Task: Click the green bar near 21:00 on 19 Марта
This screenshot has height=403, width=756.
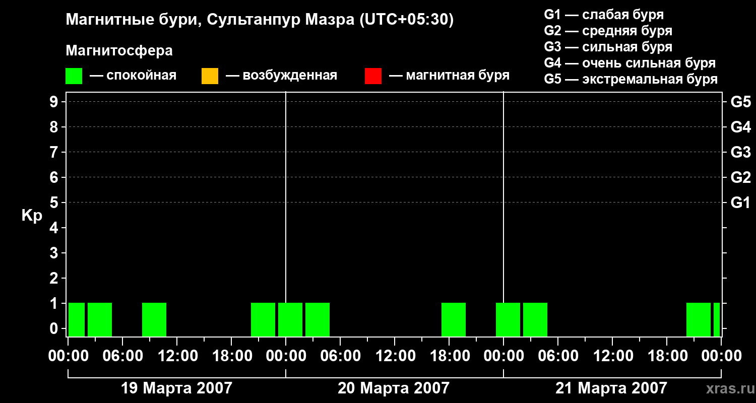Action: pyautogui.click(x=263, y=319)
